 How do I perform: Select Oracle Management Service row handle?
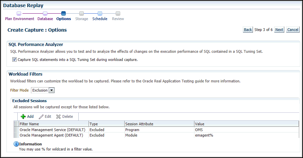(x=16, y=130)
